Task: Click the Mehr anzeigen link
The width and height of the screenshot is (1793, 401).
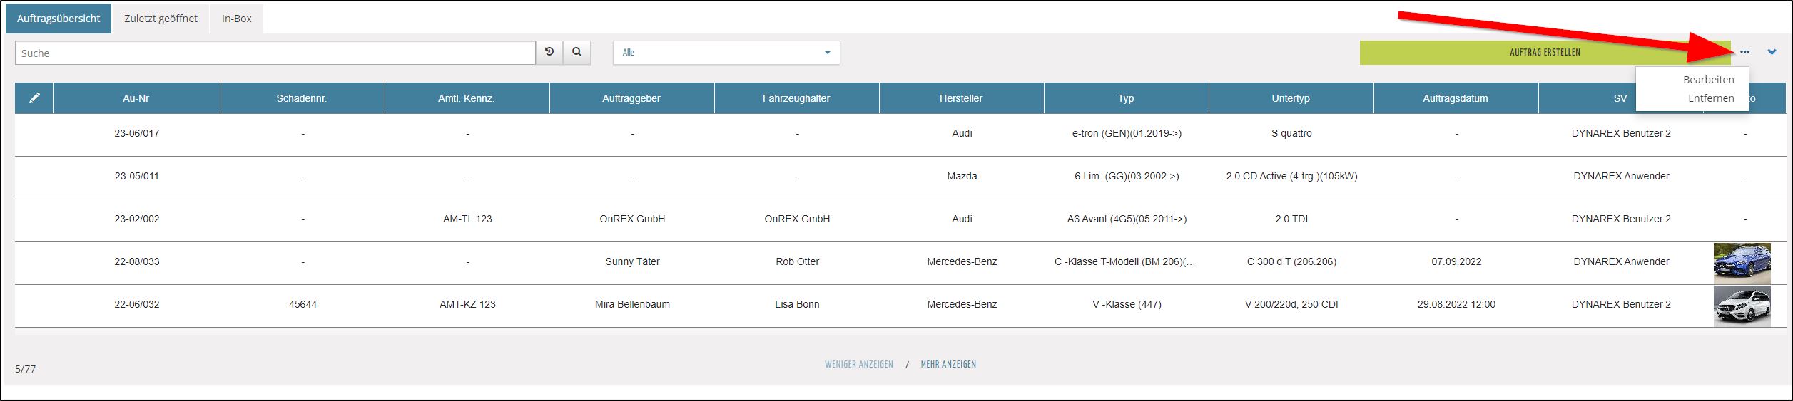Action: click(x=948, y=364)
